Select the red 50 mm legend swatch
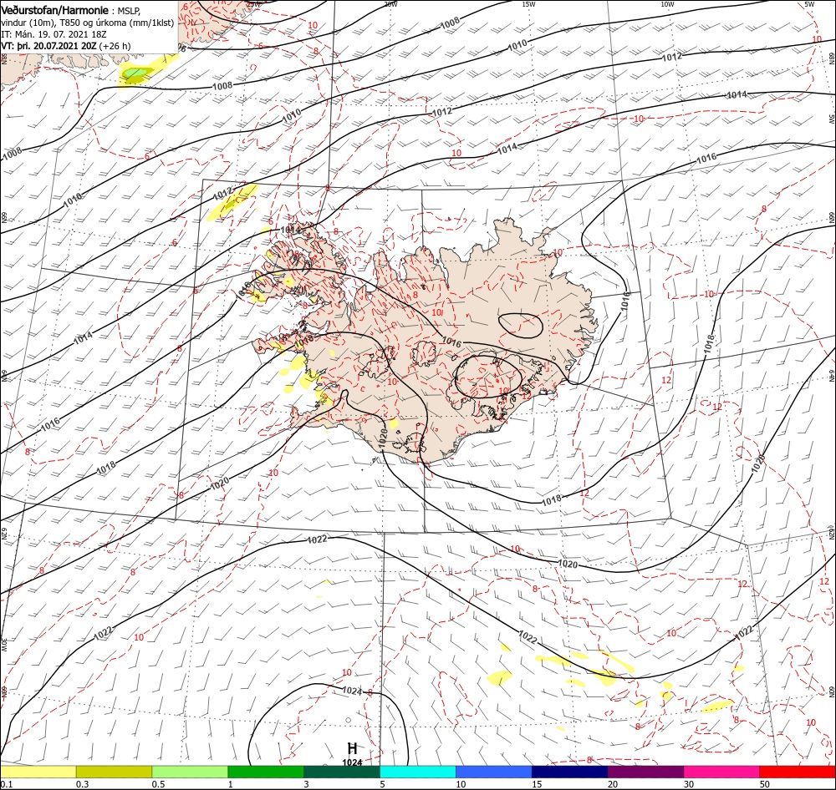Screen dimensions: 836x790 (x=798, y=772)
